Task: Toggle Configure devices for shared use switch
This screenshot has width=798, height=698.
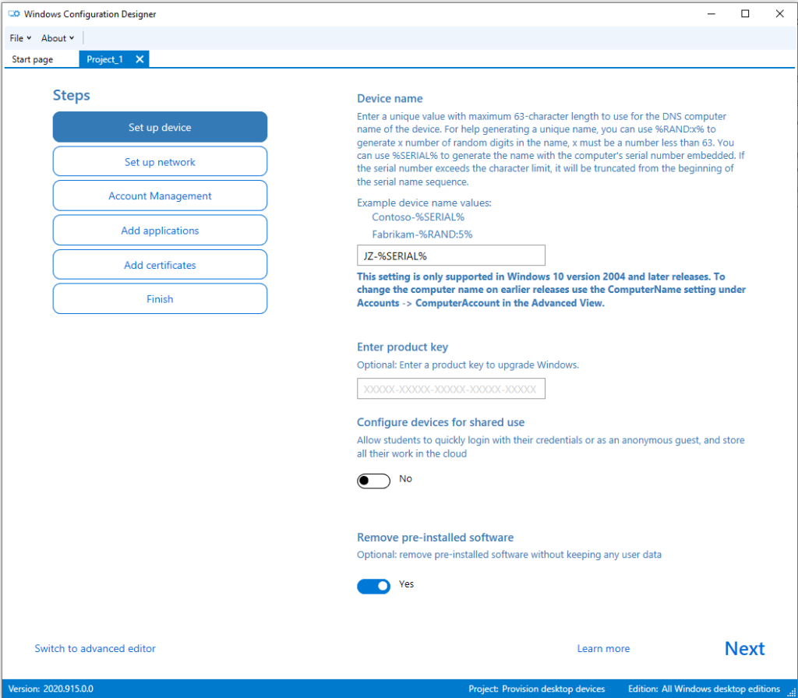Action: point(373,481)
